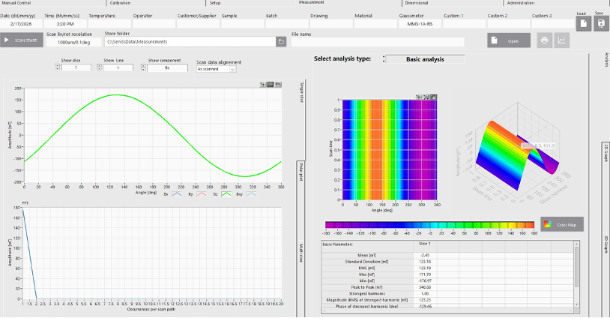Select the 3D Graph vertical tab
This screenshot has width=610, height=318.
pos(606,244)
